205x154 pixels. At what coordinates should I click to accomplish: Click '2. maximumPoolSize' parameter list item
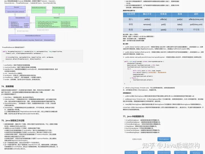tap(20, 67)
